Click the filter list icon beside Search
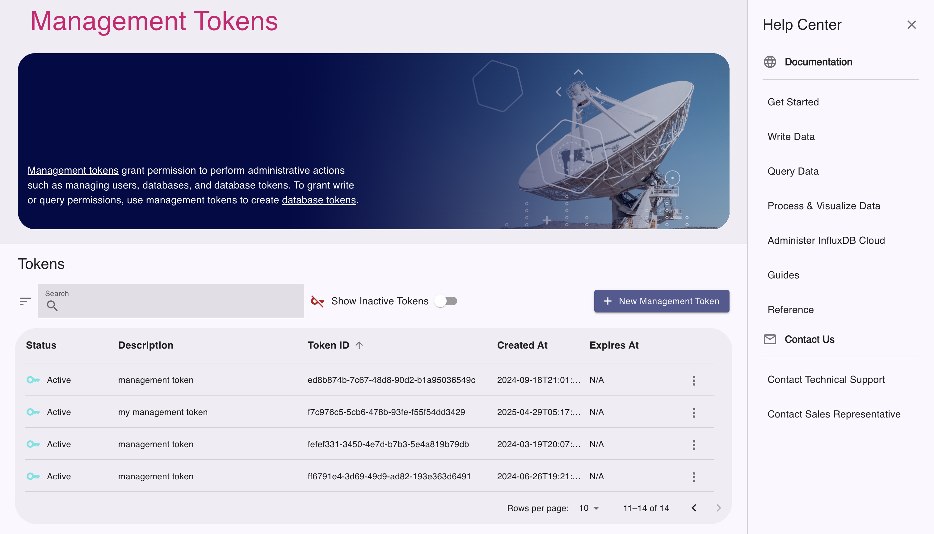Viewport: 934px width, 534px height. click(x=25, y=301)
